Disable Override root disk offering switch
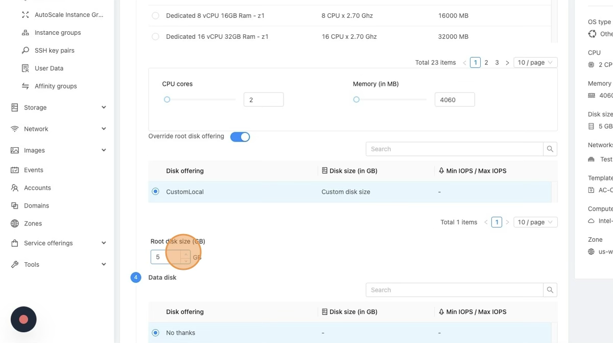The image size is (613, 343). (x=240, y=136)
